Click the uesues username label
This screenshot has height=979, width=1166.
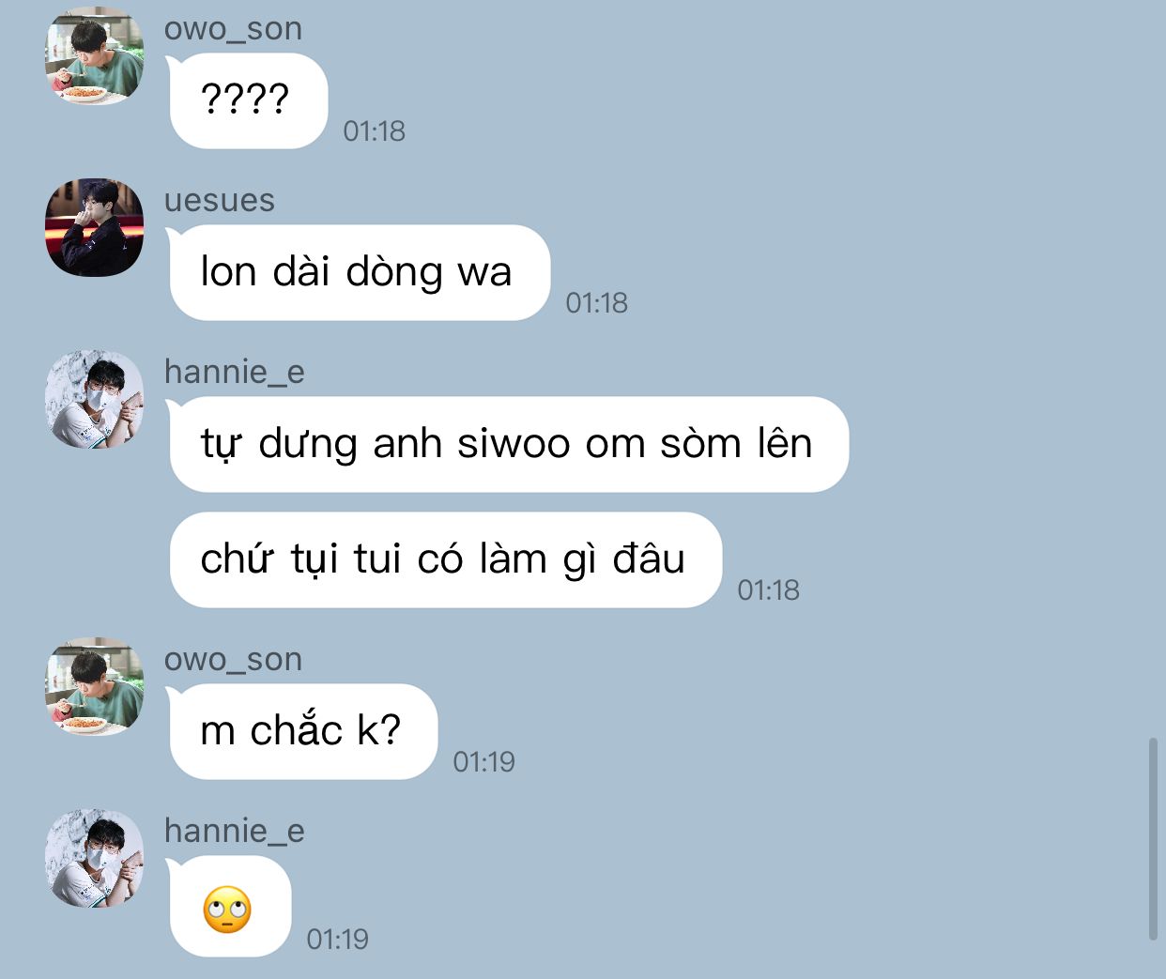pyautogui.click(x=220, y=200)
